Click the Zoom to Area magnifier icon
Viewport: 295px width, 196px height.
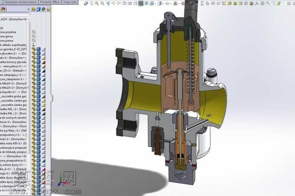[103, 3]
